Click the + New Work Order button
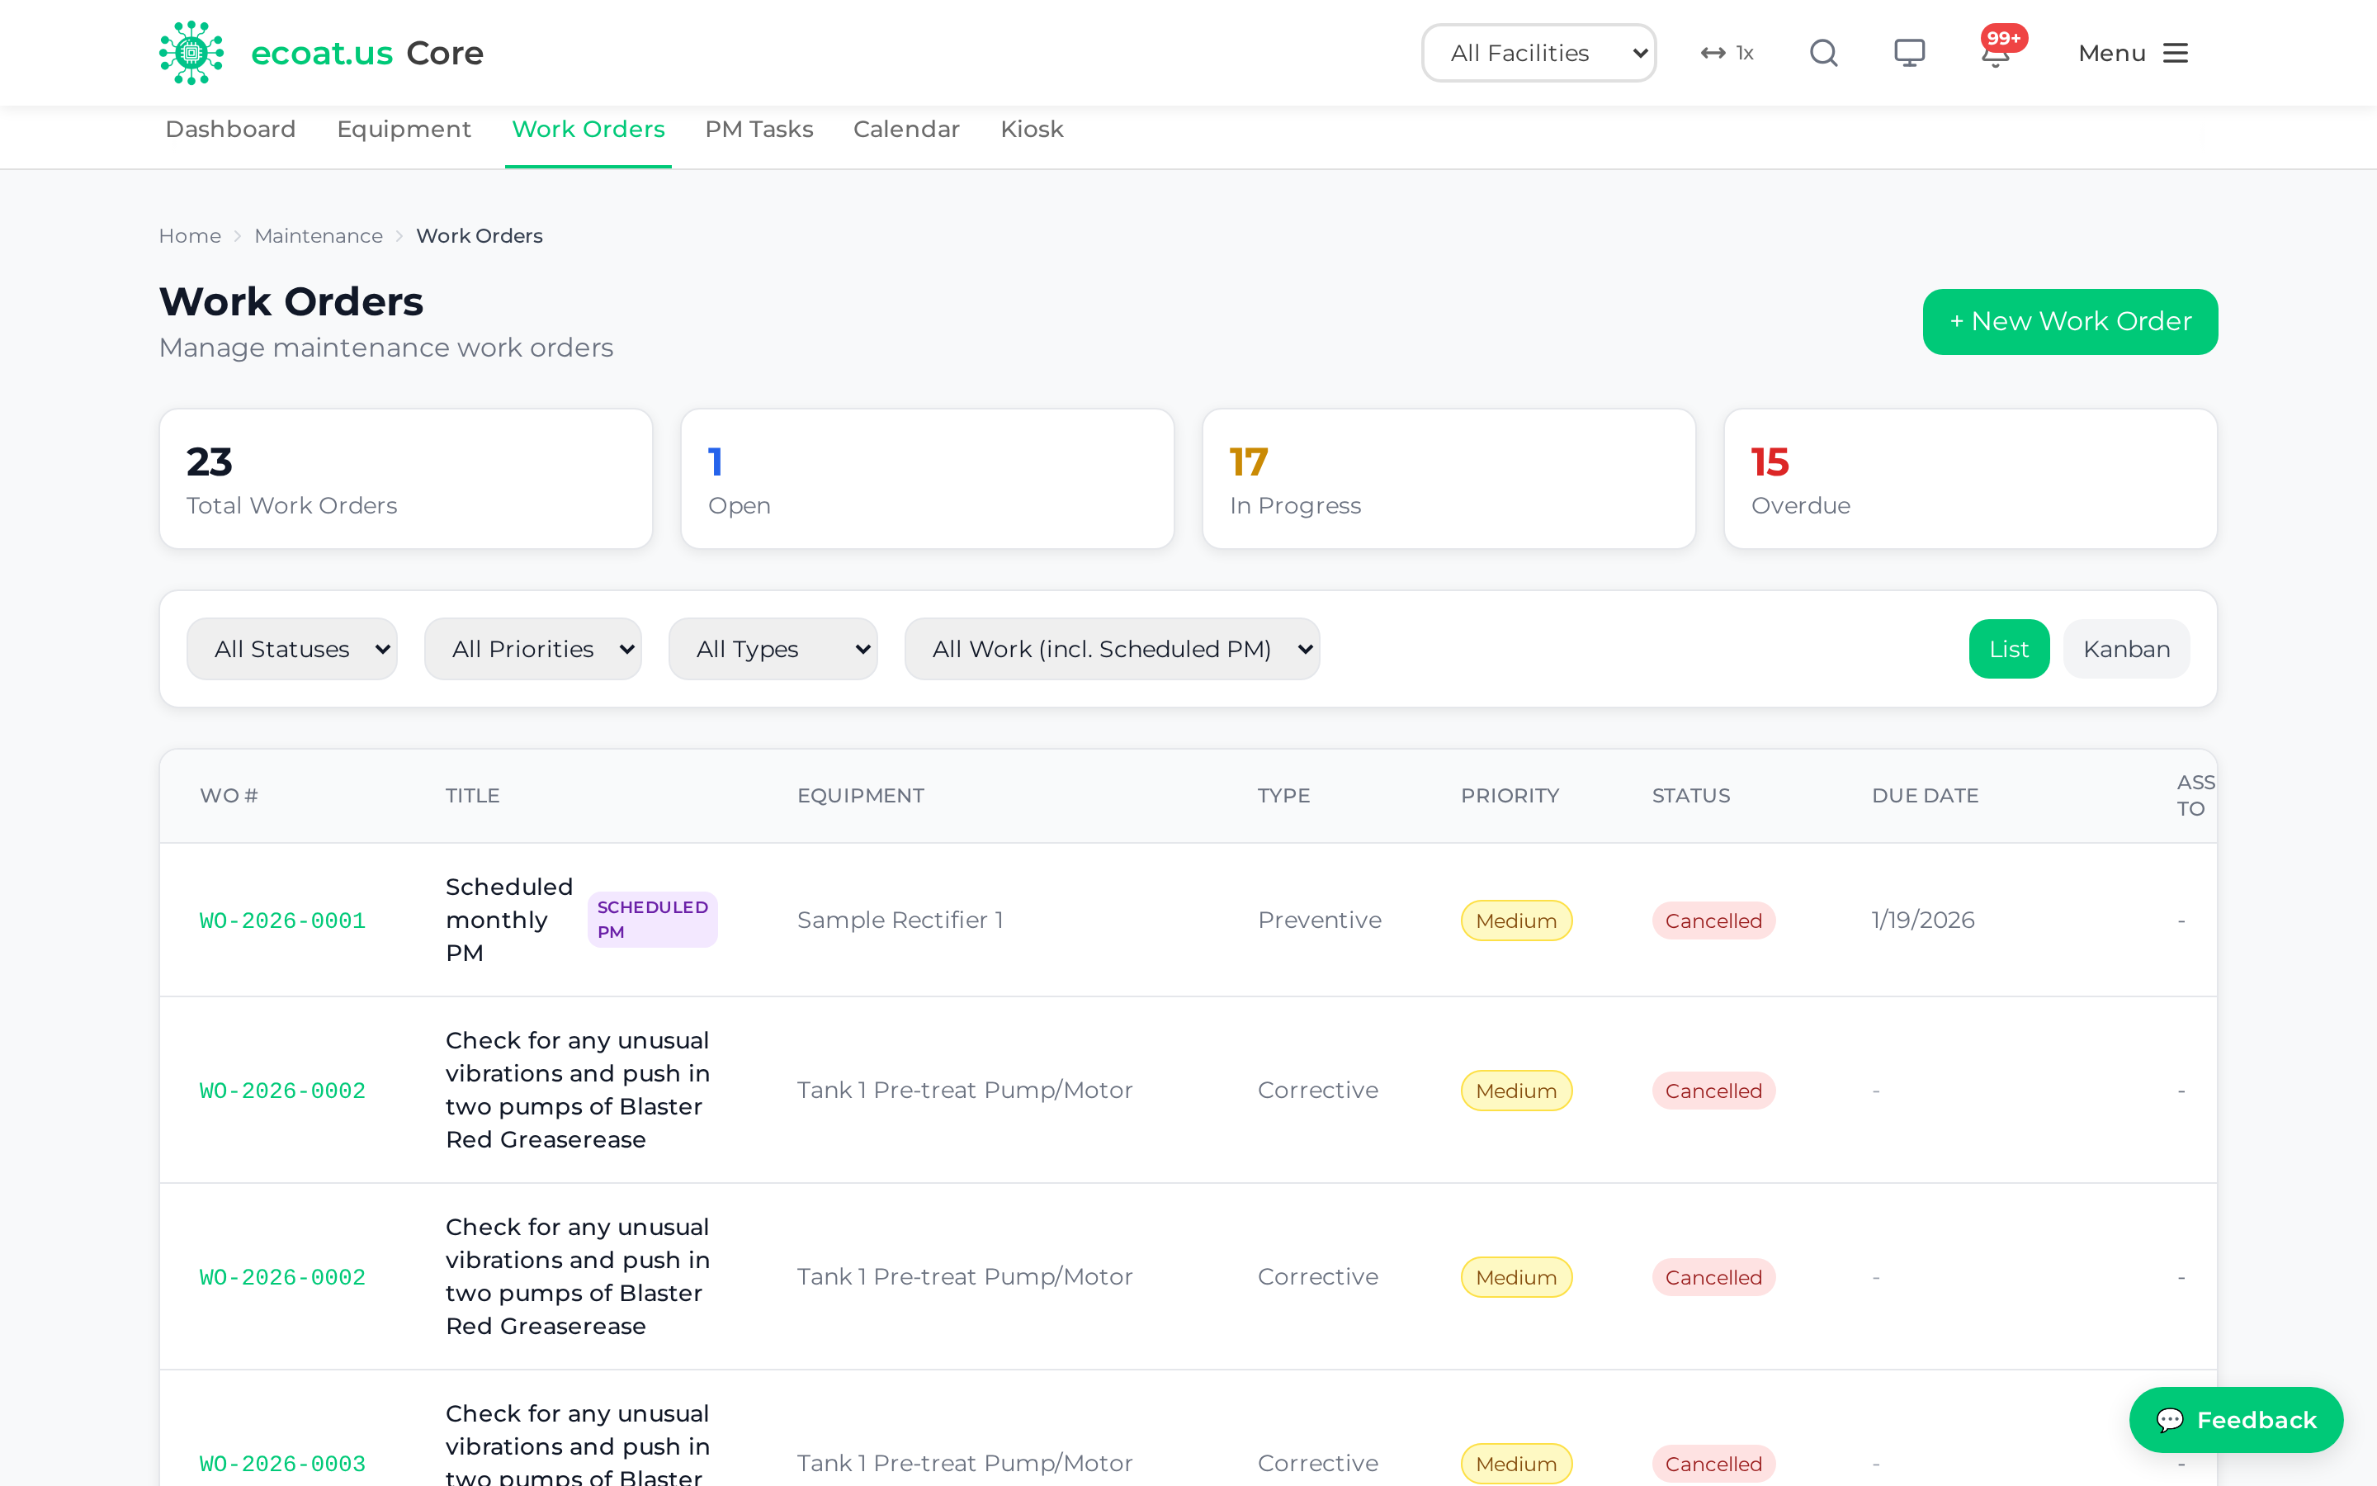This screenshot has width=2377, height=1486. [x=2070, y=321]
